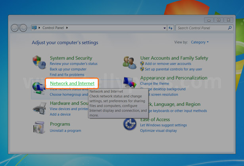
Task: Open Ease of Access category heading
Action: 155,120
